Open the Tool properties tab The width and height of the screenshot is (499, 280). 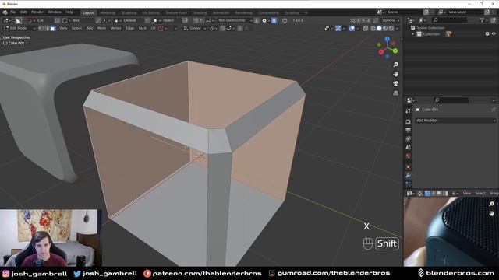pos(408,110)
